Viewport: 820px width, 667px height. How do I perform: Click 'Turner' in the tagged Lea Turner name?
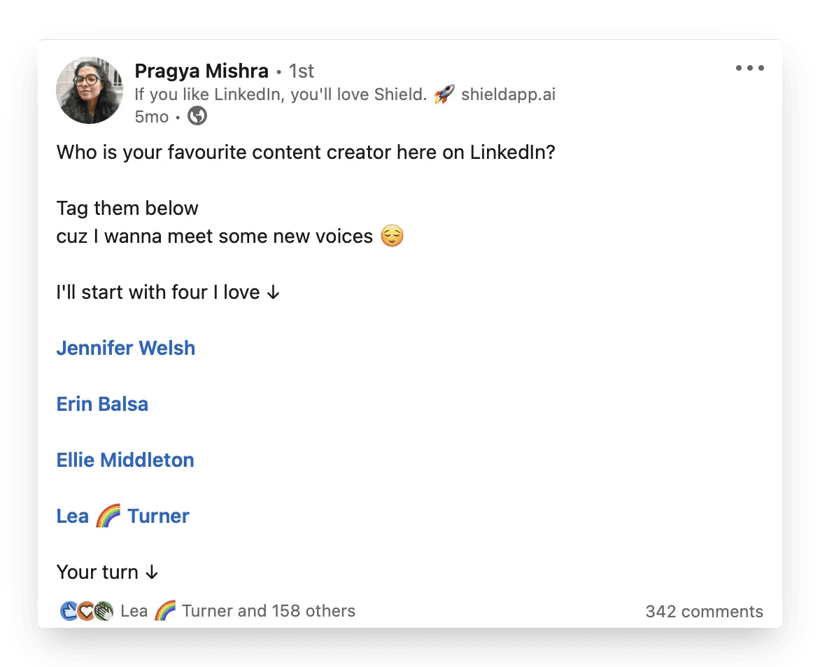158,517
